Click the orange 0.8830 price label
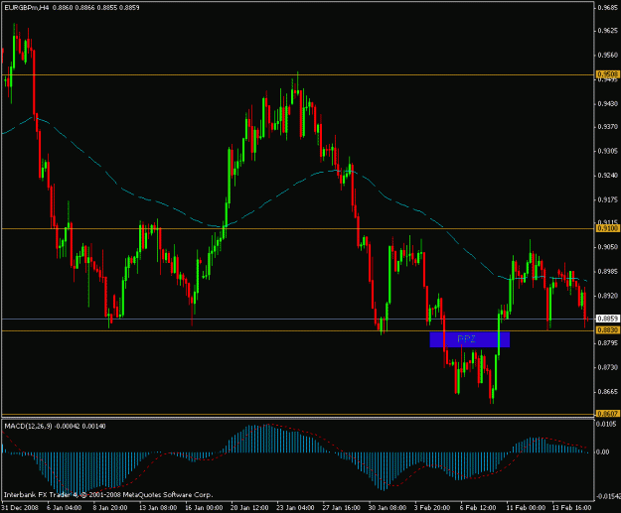This screenshot has height=513, width=621. [x=607, y=329]
